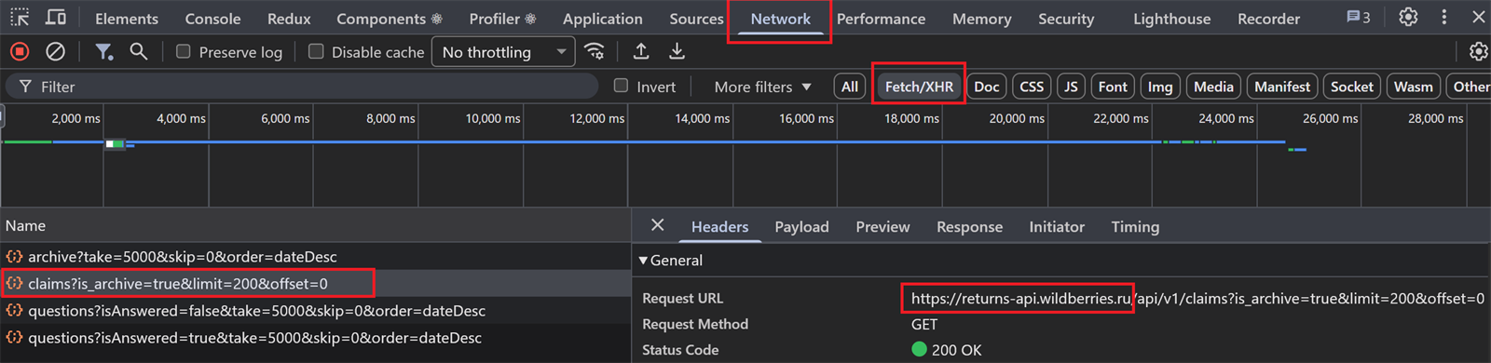Click the 200 OK status code value
The height and width of the screenshot is (363, 1491).
tap(947, 350)
